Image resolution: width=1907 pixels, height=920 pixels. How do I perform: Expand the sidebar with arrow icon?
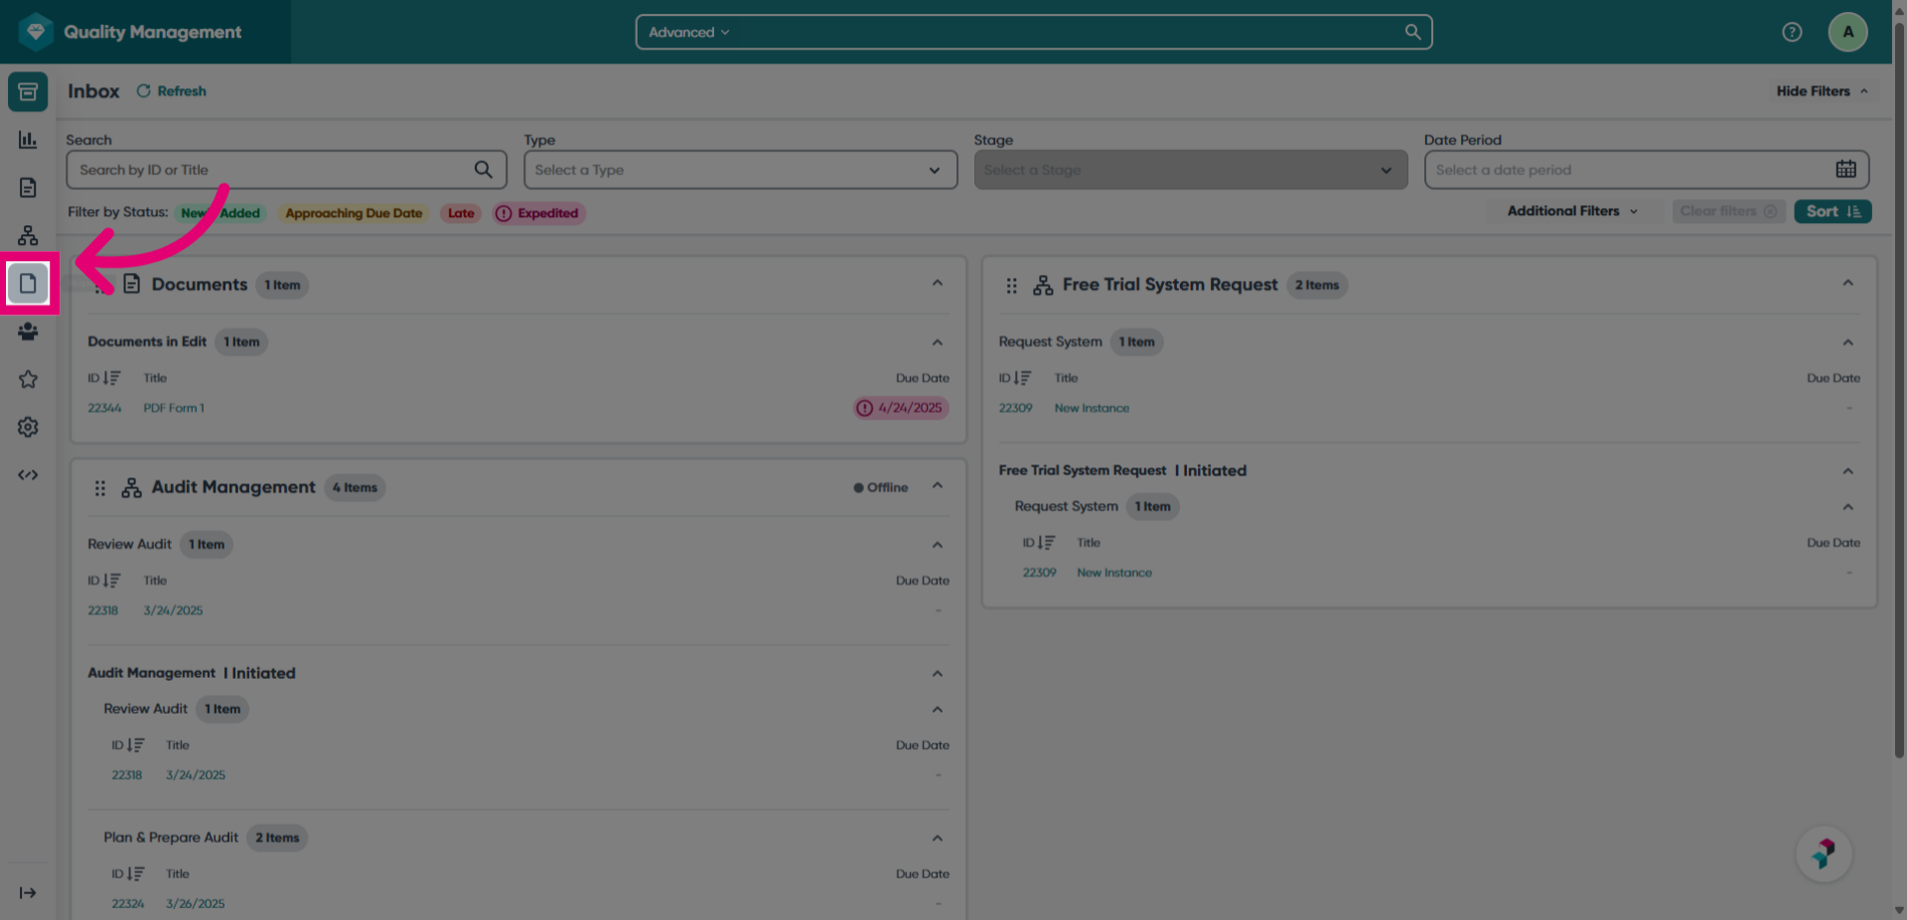(28, 893)
